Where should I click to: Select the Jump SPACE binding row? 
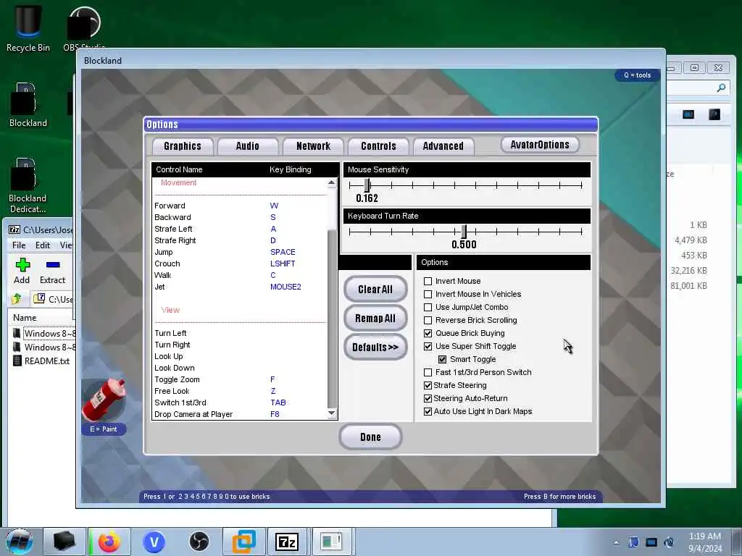pyautogui.click(x=239, y=252)
